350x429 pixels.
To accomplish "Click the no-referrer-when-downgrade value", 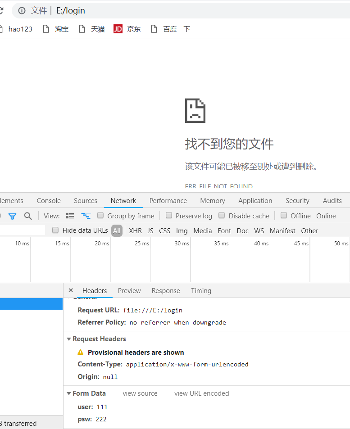I will [178, 323].
